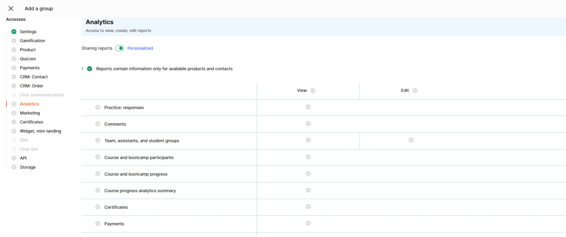Click the Sharing reports label
566x237 pixels.
click(97, 48)
